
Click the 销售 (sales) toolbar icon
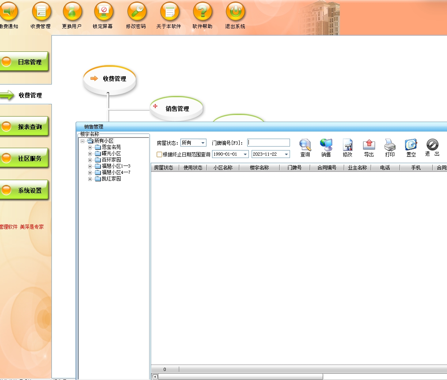[326, 145]
